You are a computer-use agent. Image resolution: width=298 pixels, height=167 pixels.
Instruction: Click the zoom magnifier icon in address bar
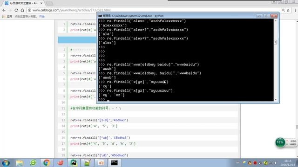coord(283,10)
